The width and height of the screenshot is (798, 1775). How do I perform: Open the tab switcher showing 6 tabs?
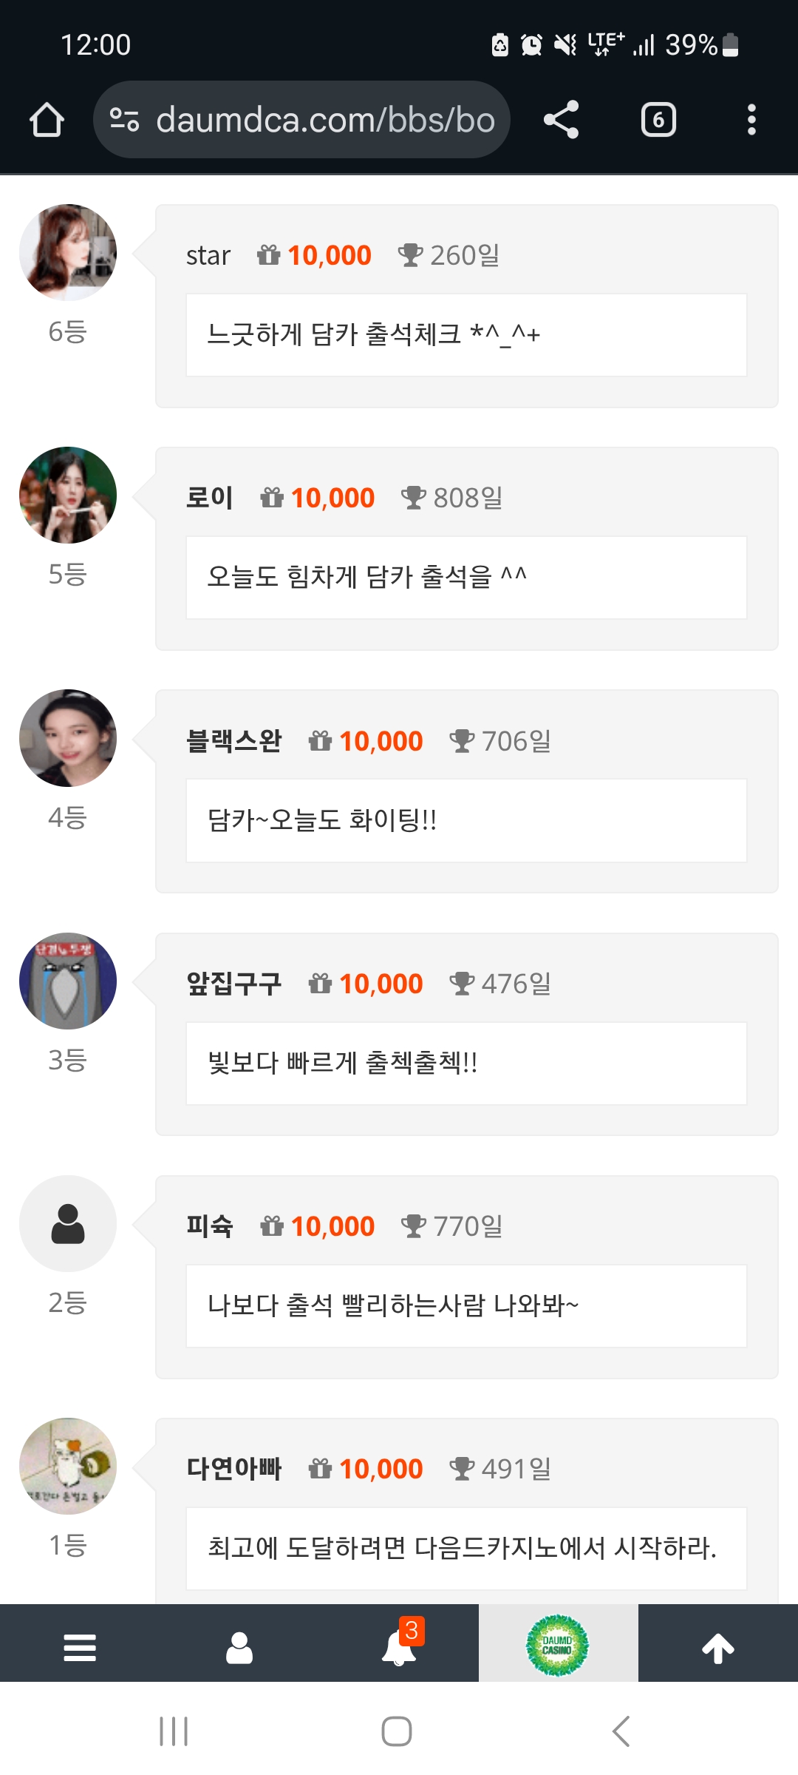pyautogui.click(x=658, y=120)
